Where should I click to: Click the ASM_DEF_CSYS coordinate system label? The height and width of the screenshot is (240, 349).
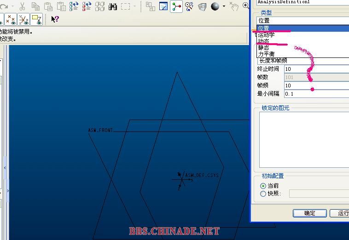tap(202, 175)
